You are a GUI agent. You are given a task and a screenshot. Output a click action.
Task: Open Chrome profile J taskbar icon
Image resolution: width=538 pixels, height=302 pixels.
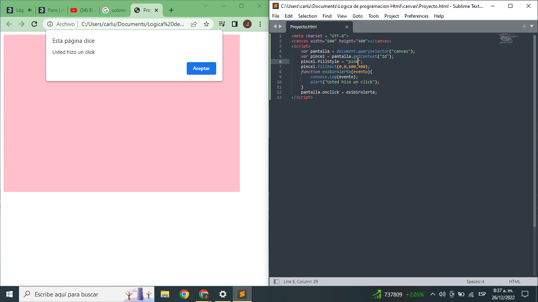pyautogui.click(x=203, y=294)
